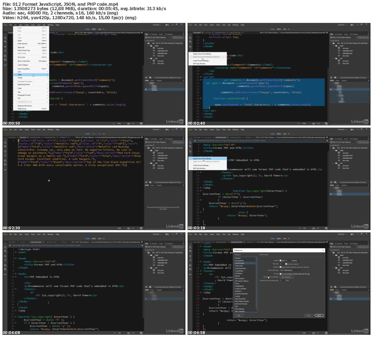Click the sync settings gear in the 00:04:08 frame

167,234
